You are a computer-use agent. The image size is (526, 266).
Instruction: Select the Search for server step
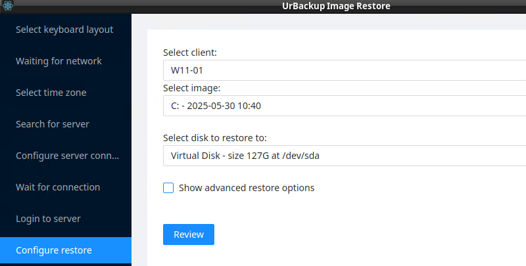tap(52, 124)
